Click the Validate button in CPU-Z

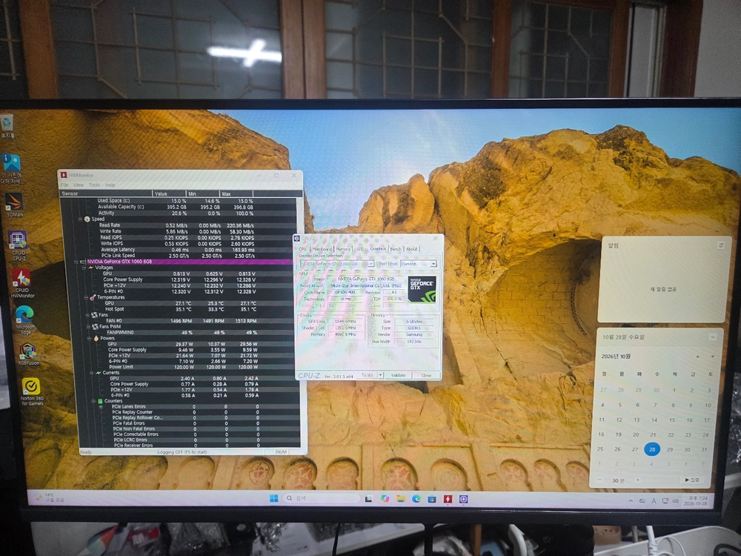[398, 375]
